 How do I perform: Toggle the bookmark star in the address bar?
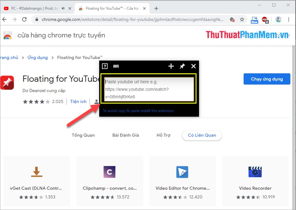(x=242, y=19)
